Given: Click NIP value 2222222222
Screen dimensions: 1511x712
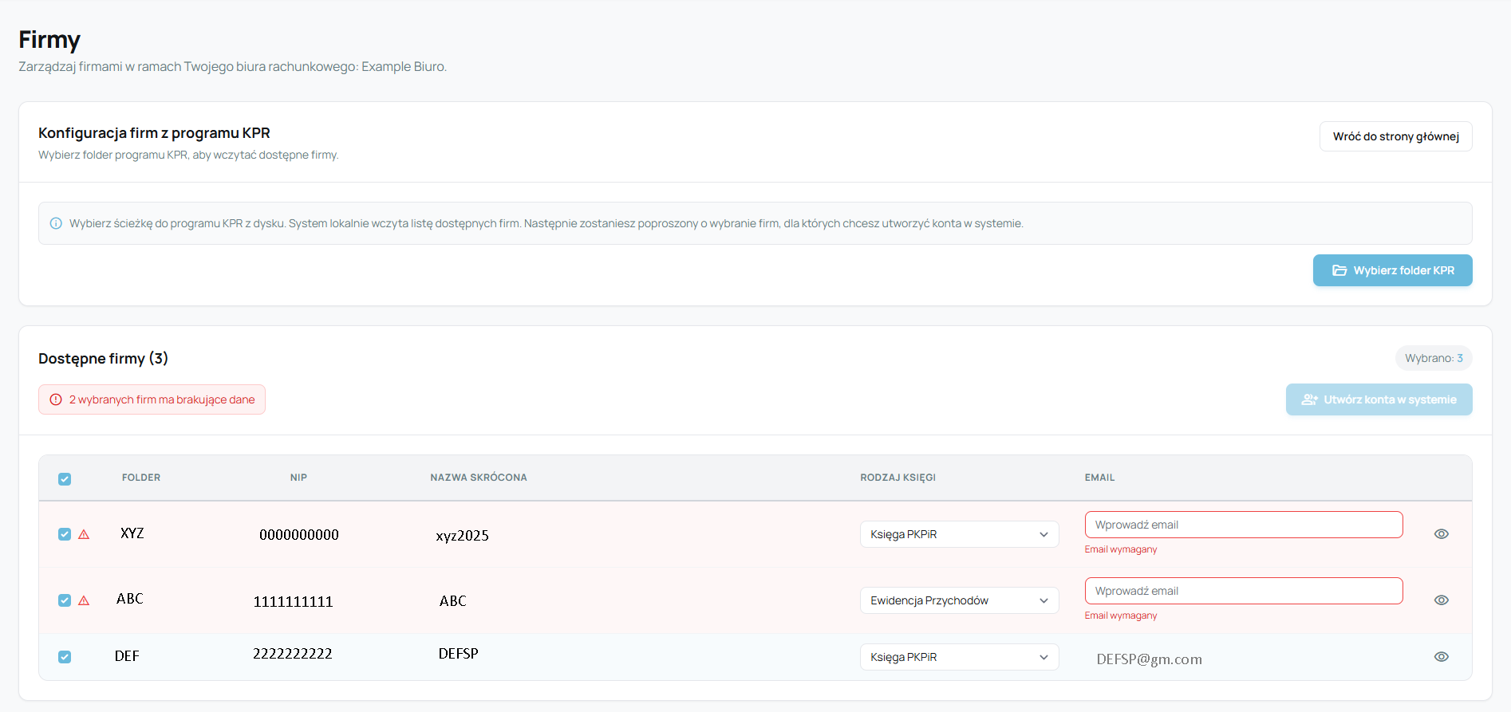Looking at the screenshot, I should [293, 654].
